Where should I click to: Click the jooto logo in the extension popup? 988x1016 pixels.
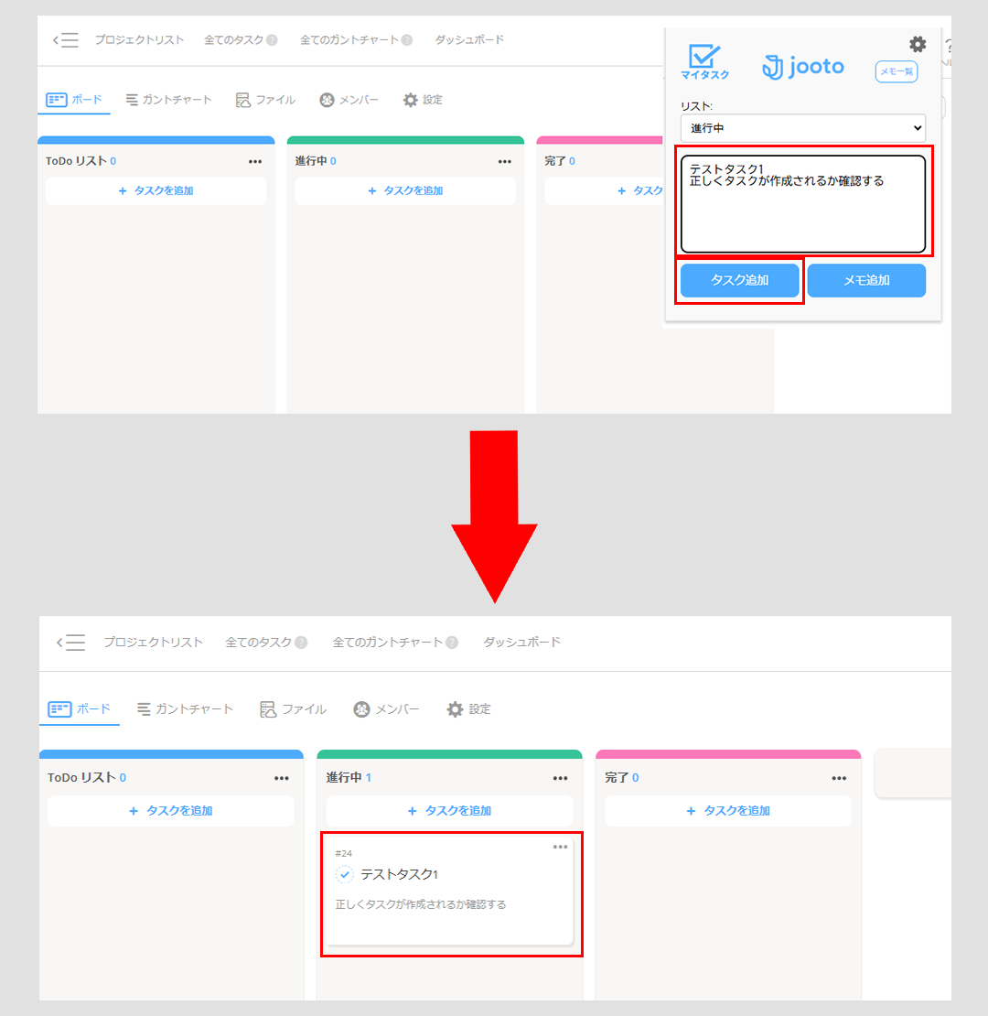[803, 67]
